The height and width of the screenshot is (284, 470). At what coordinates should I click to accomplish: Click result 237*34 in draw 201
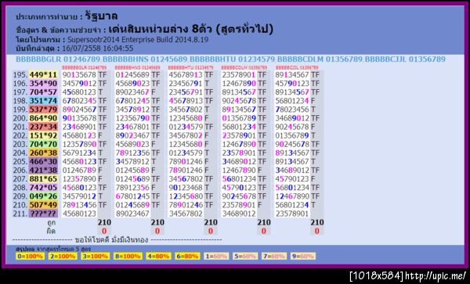[x=43, y=127]
